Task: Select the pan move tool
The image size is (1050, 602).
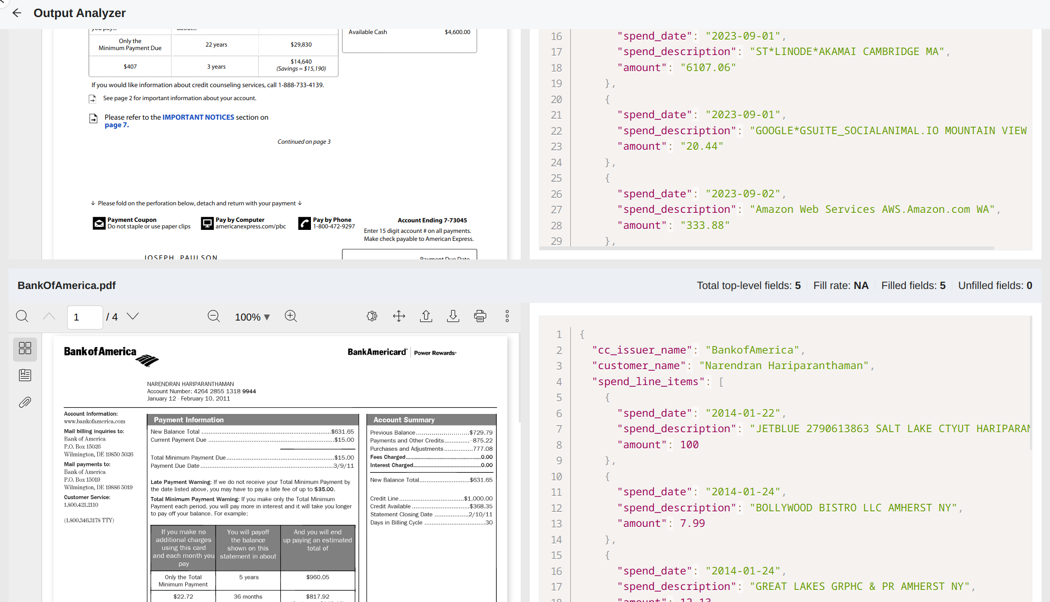Action: coord(399,316)
